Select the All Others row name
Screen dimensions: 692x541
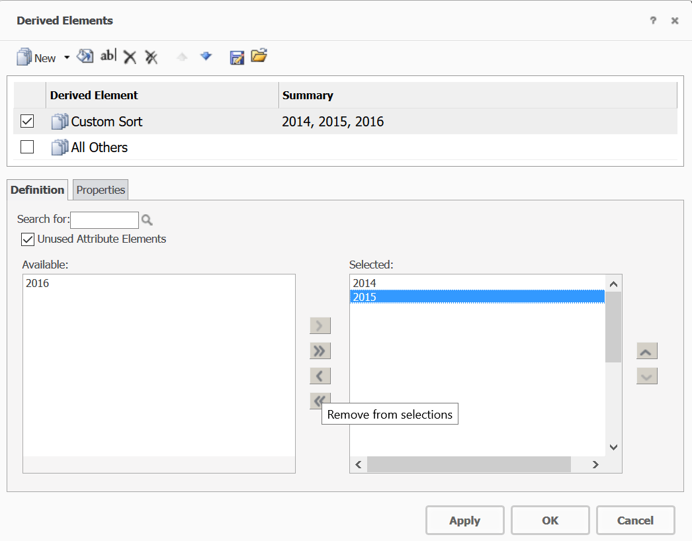click(99, 147)
